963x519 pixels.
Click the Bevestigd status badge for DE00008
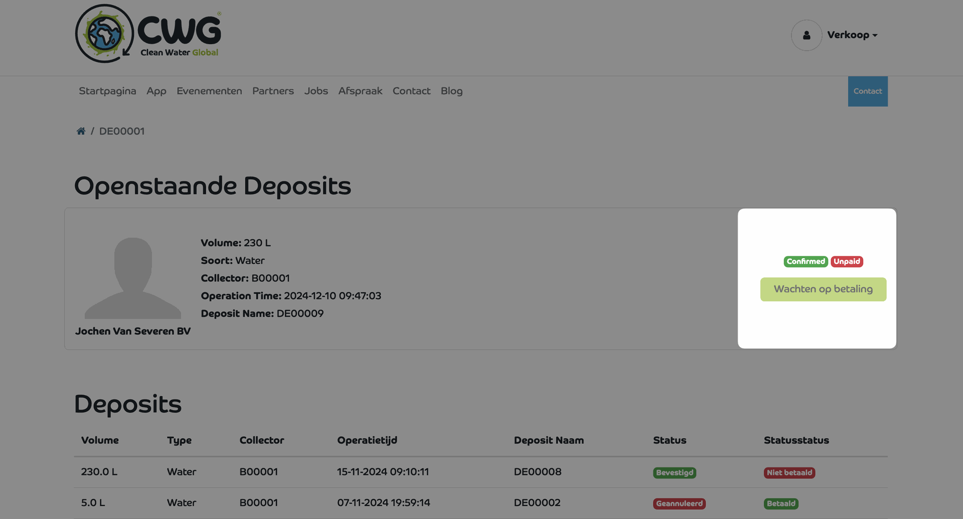click(674, 473)
